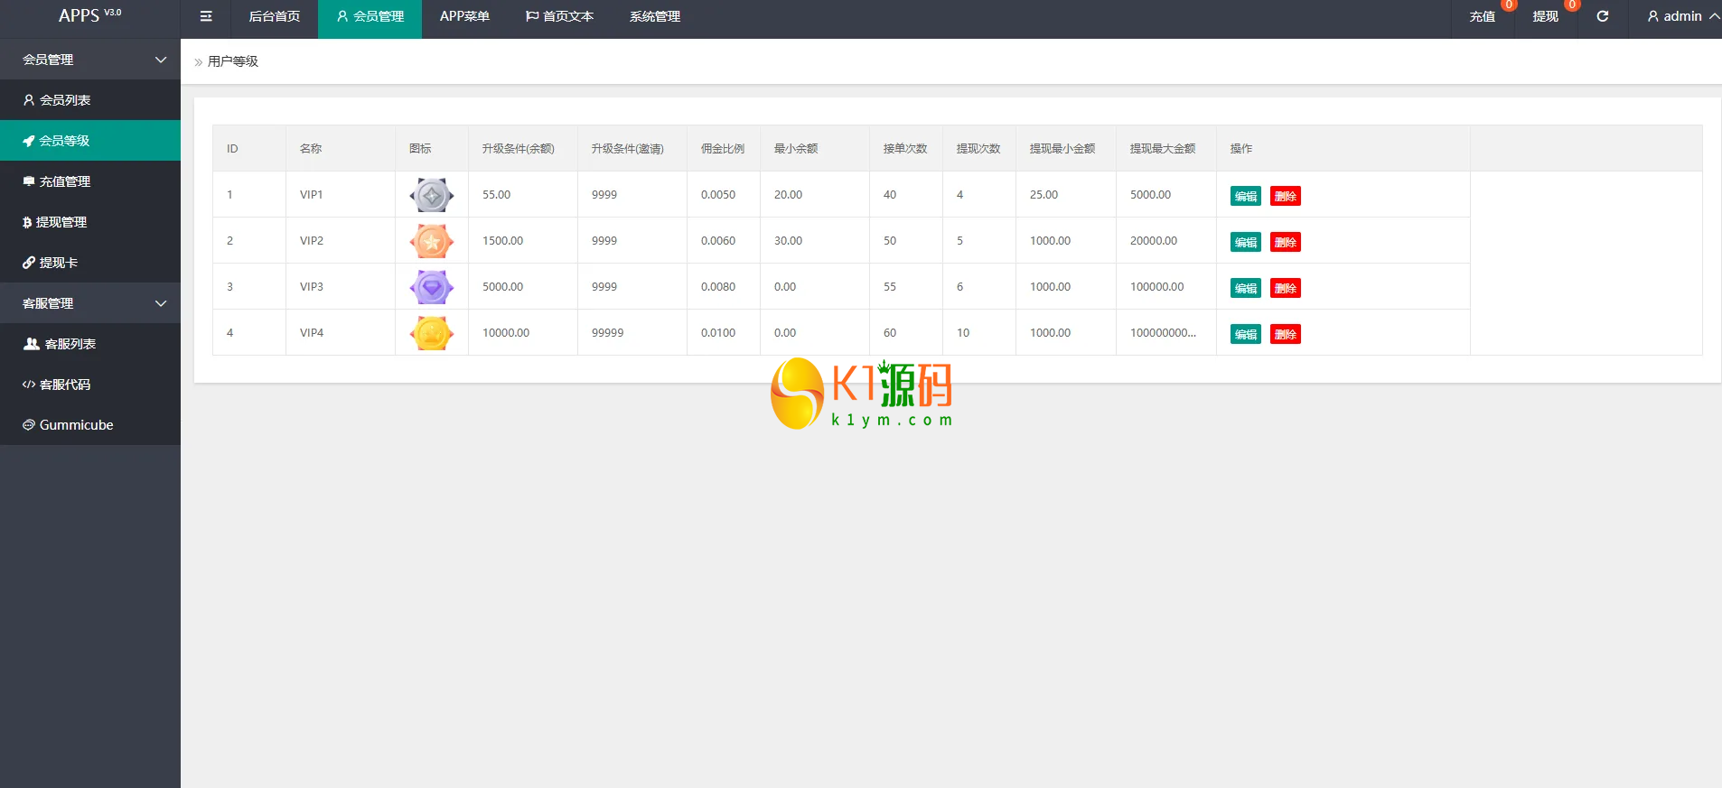Click the sidebar collapse hamburger icon
Screen dimensions: 1722x788
(206, 16)
